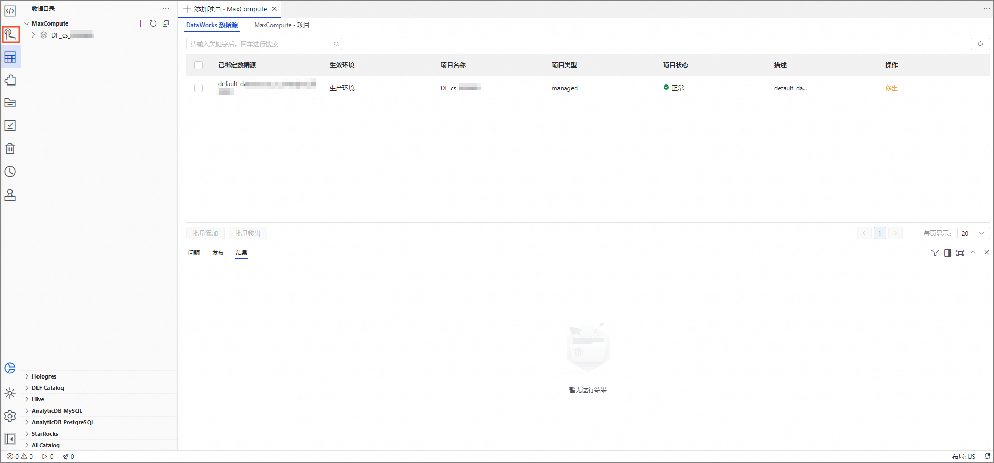Close the 添加项目 · MaxCompute tab
The image size is (994, 463).
pyautogui.click(x=274, y=9)
